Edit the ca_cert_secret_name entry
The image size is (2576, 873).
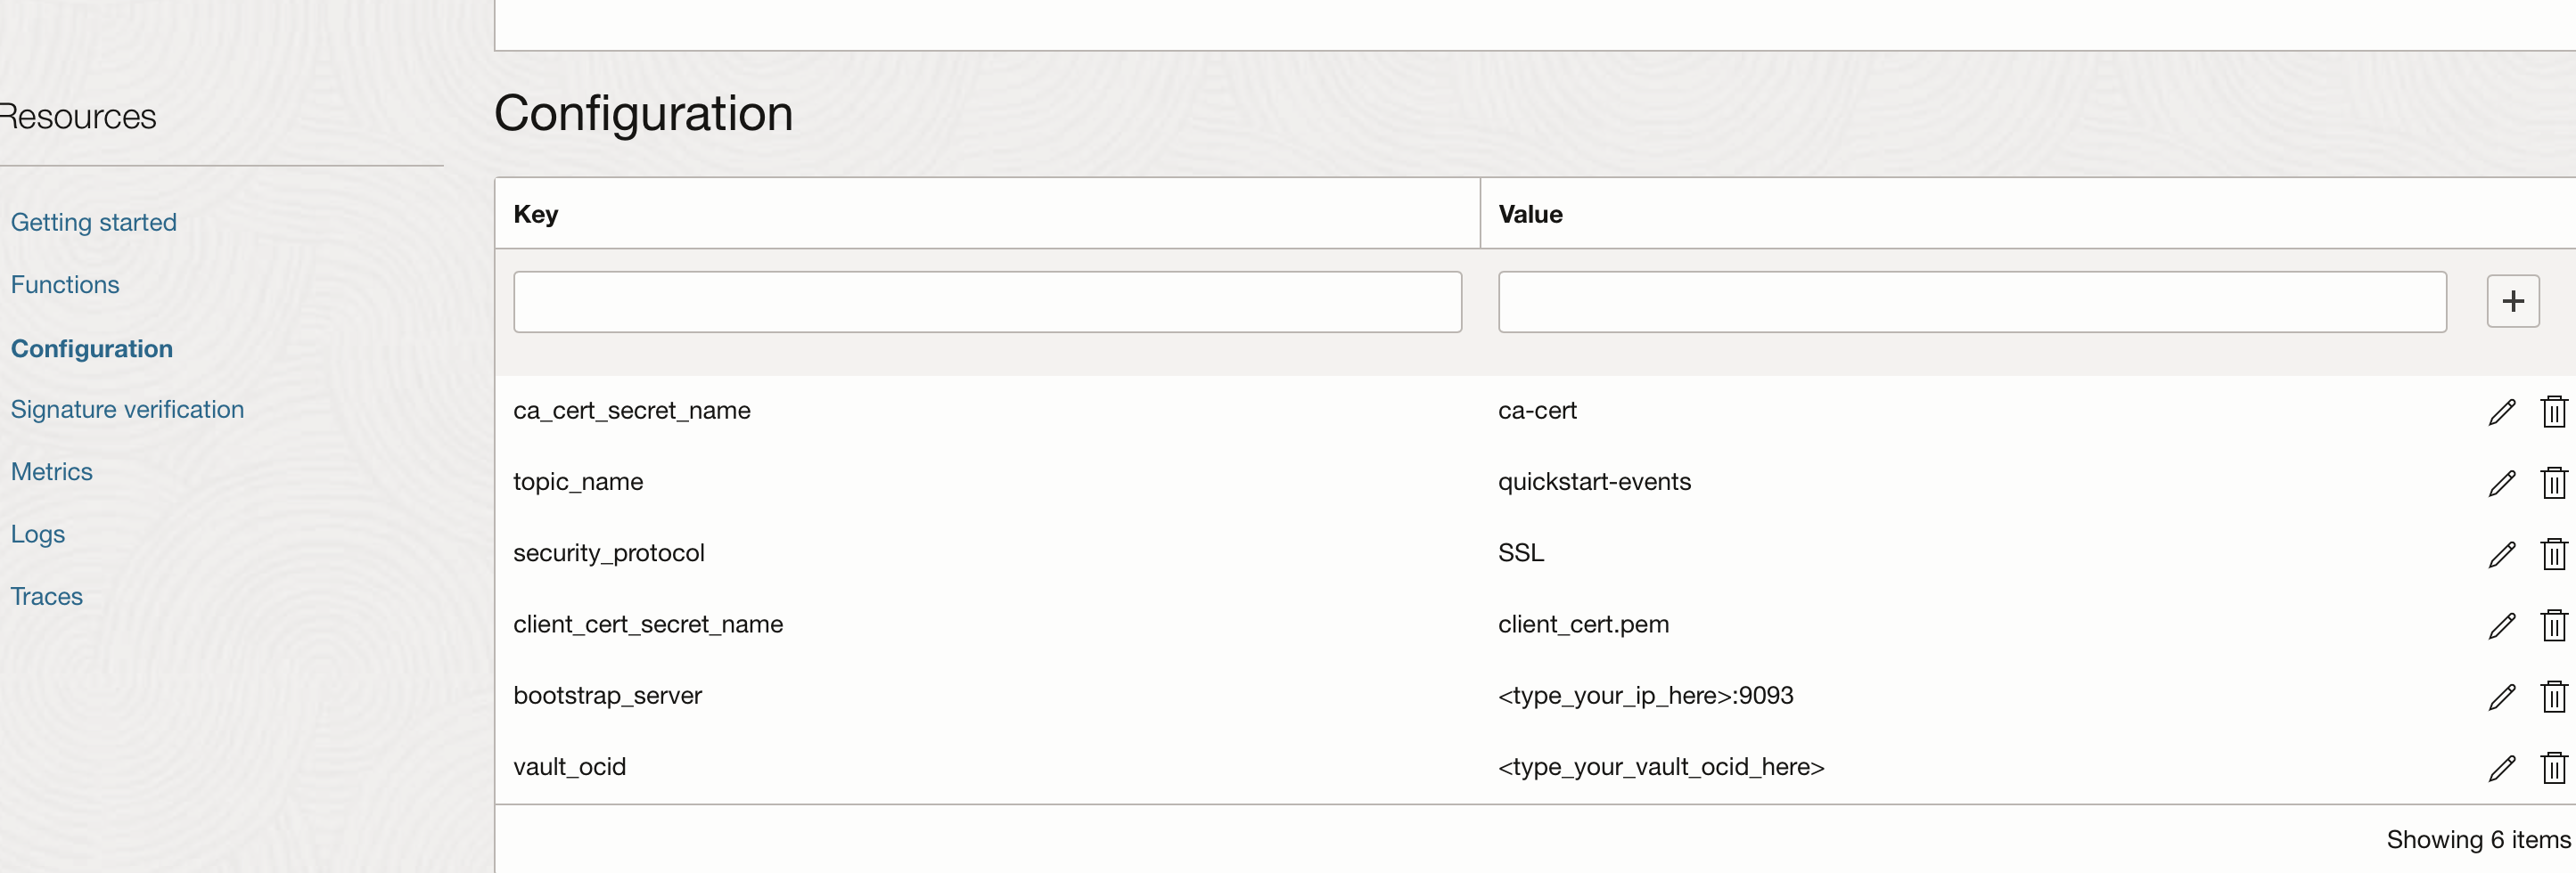[2501, 412]
